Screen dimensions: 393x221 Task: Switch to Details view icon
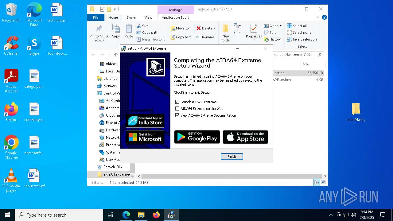point(317,183)
